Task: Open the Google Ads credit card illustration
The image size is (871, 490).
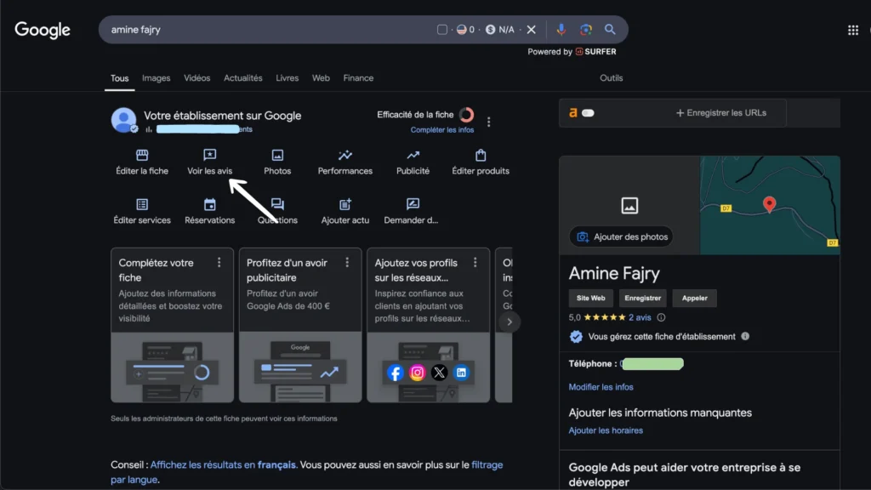Action: point(300,367)
